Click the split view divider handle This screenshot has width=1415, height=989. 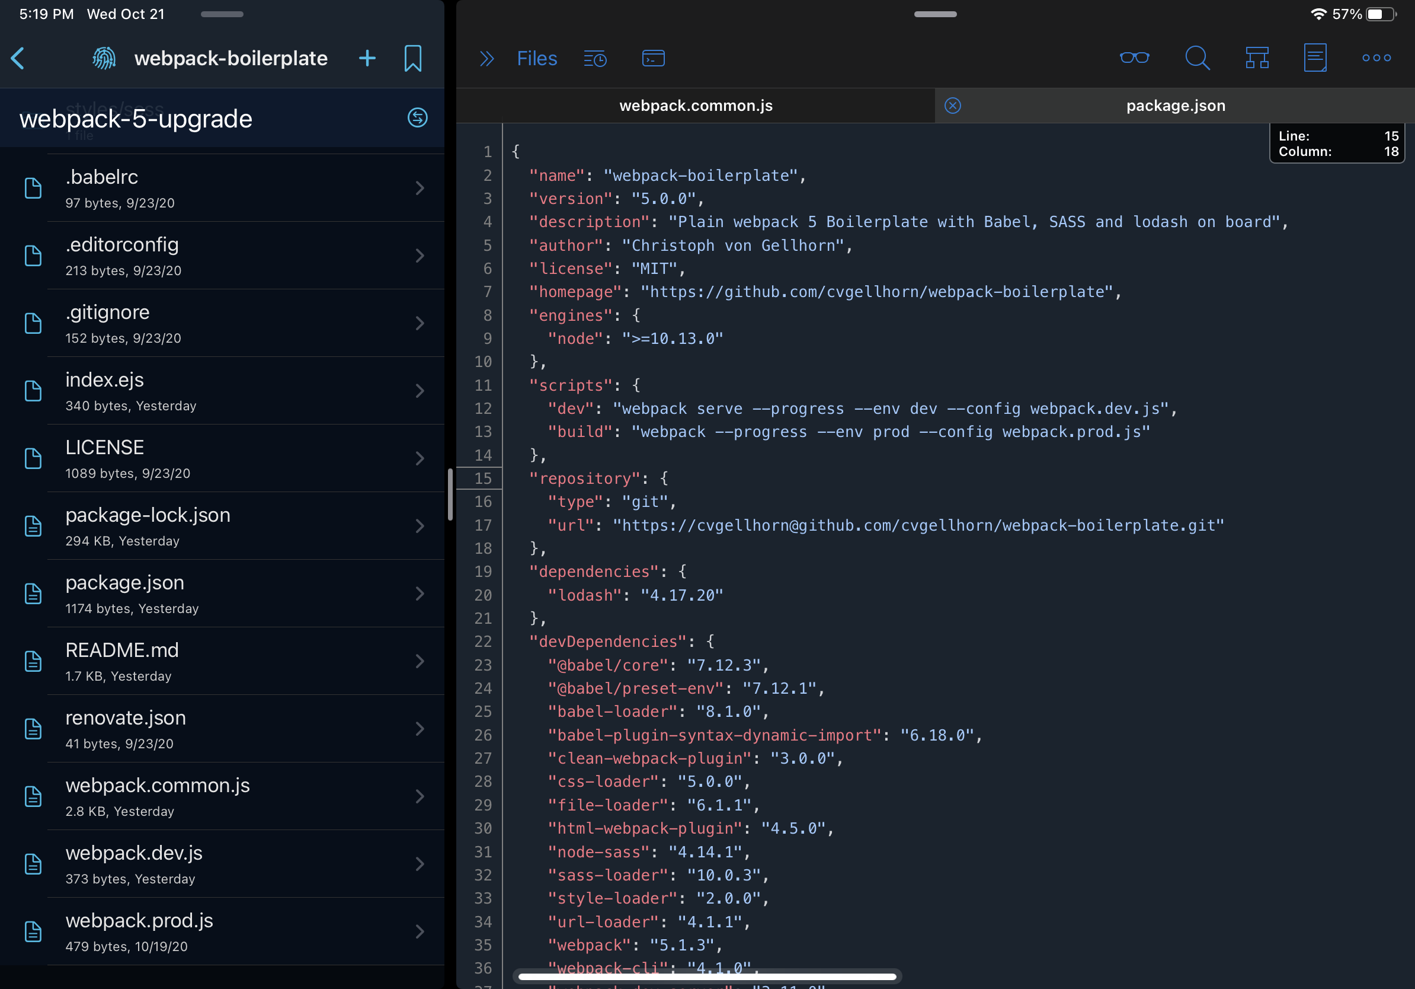coord(450,494)
